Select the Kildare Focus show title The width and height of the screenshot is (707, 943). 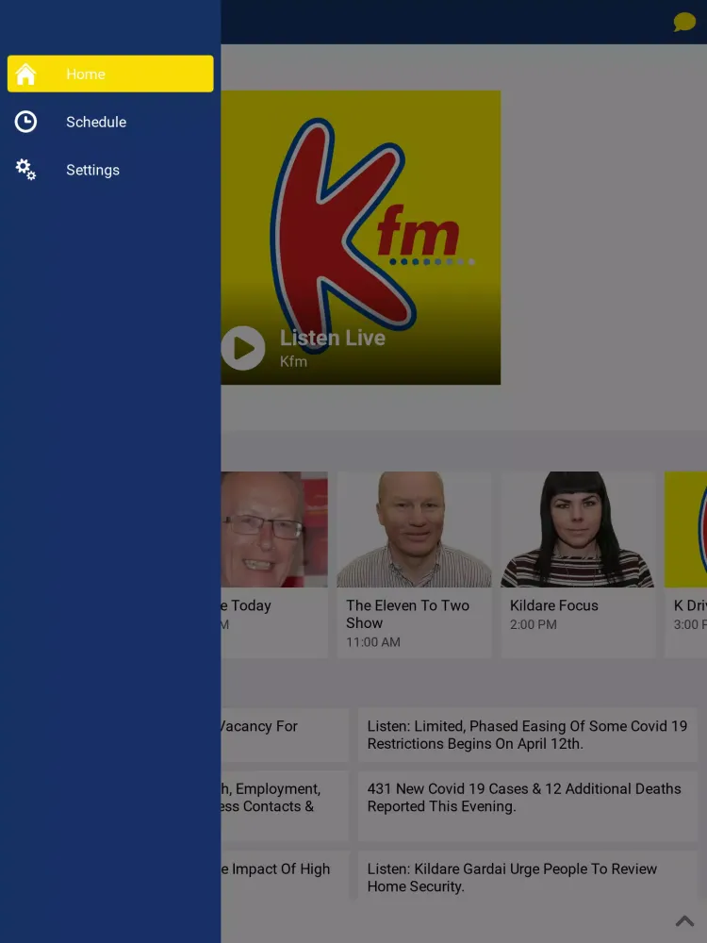pyautogui.click(x=553, y=605)
